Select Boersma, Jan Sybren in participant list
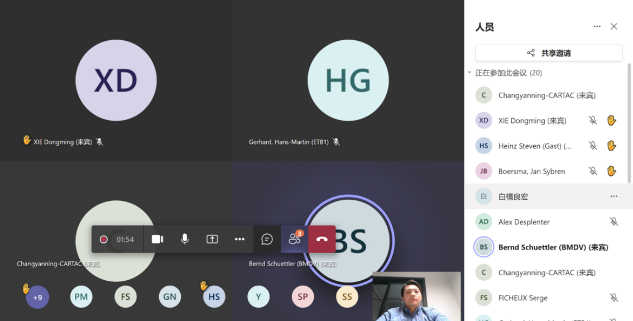This screenshot has width=633, height=321. coord(531,171)
